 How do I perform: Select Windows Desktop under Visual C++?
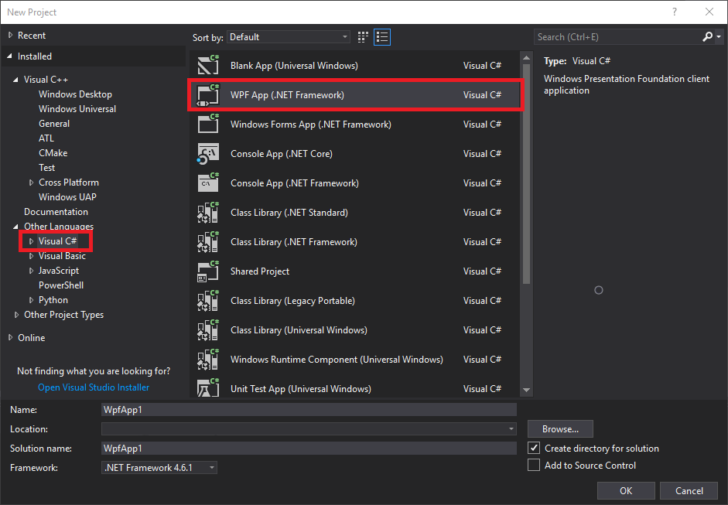coord(75,94)
